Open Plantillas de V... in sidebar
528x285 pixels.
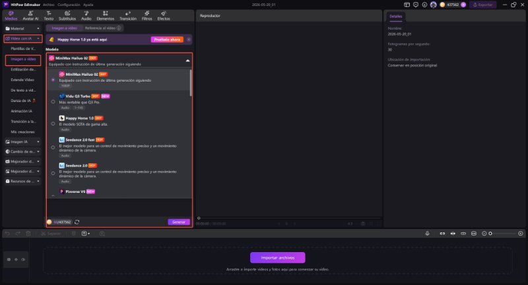tap(23, 49)
